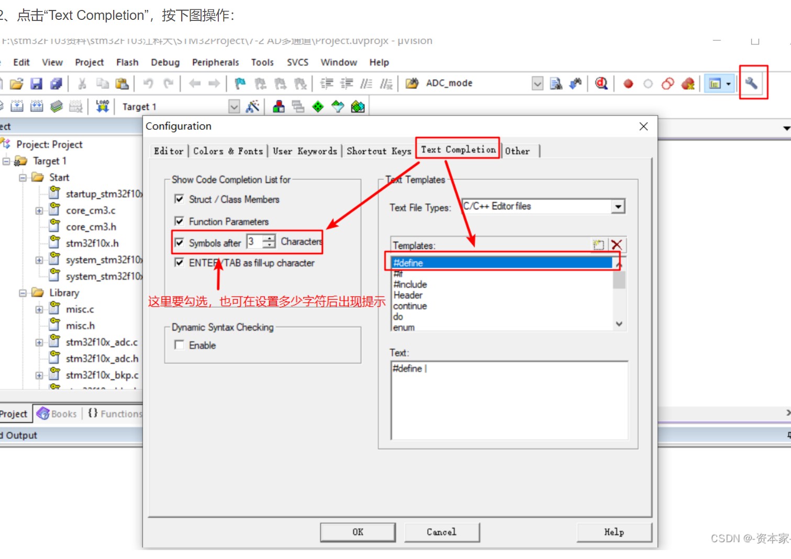The image size is (791, 559).
Task: Increase Symbols after character count
Action: [269, 238]
